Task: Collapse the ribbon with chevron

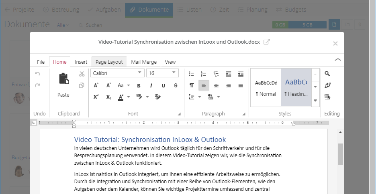Action: [x=337, y=60]
